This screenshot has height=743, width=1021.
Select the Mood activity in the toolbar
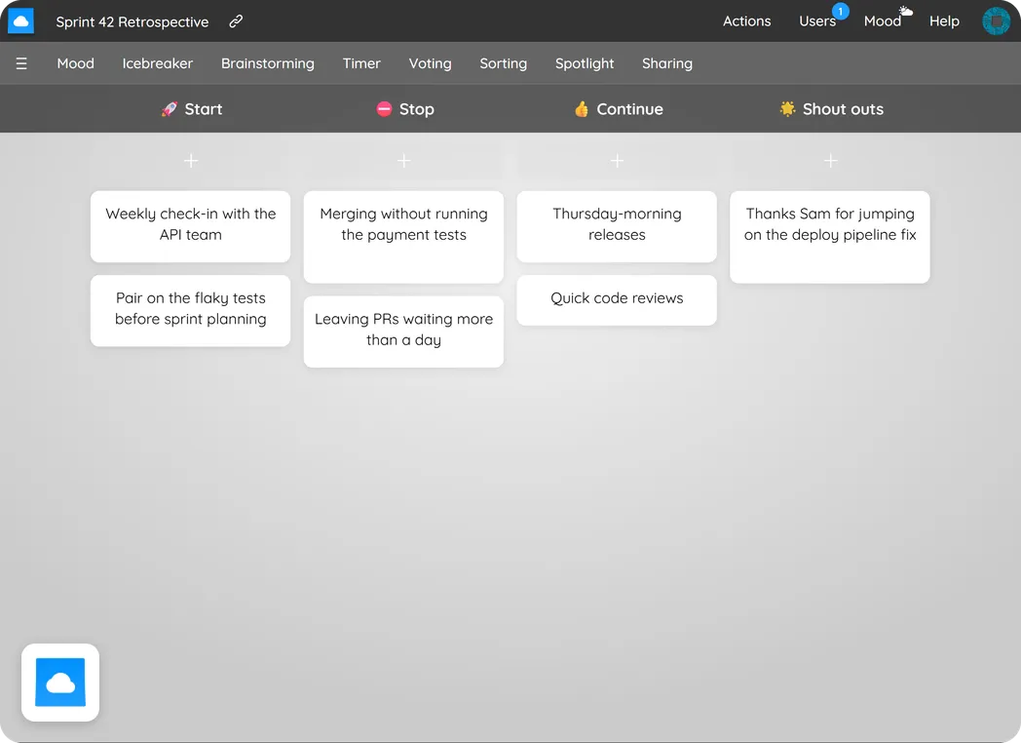[x=76, y=63]
